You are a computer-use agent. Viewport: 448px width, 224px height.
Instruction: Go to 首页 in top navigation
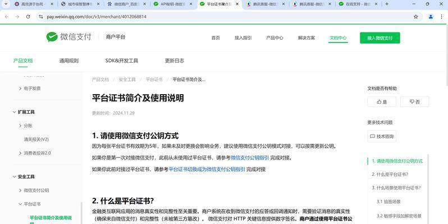216,38
